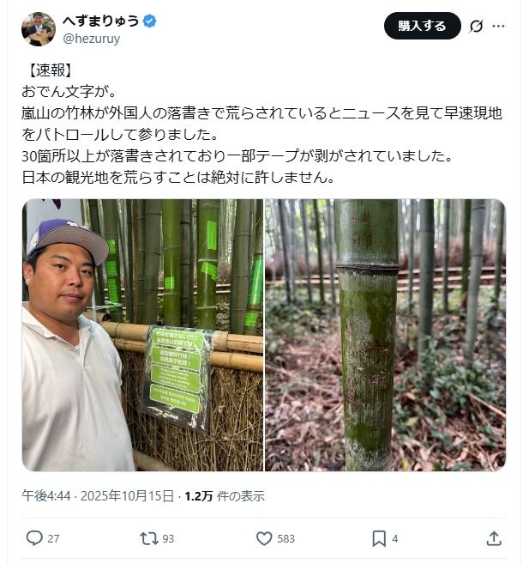Click the reply count 27
This screenshot has width=529, height=564.
(53, 538)
